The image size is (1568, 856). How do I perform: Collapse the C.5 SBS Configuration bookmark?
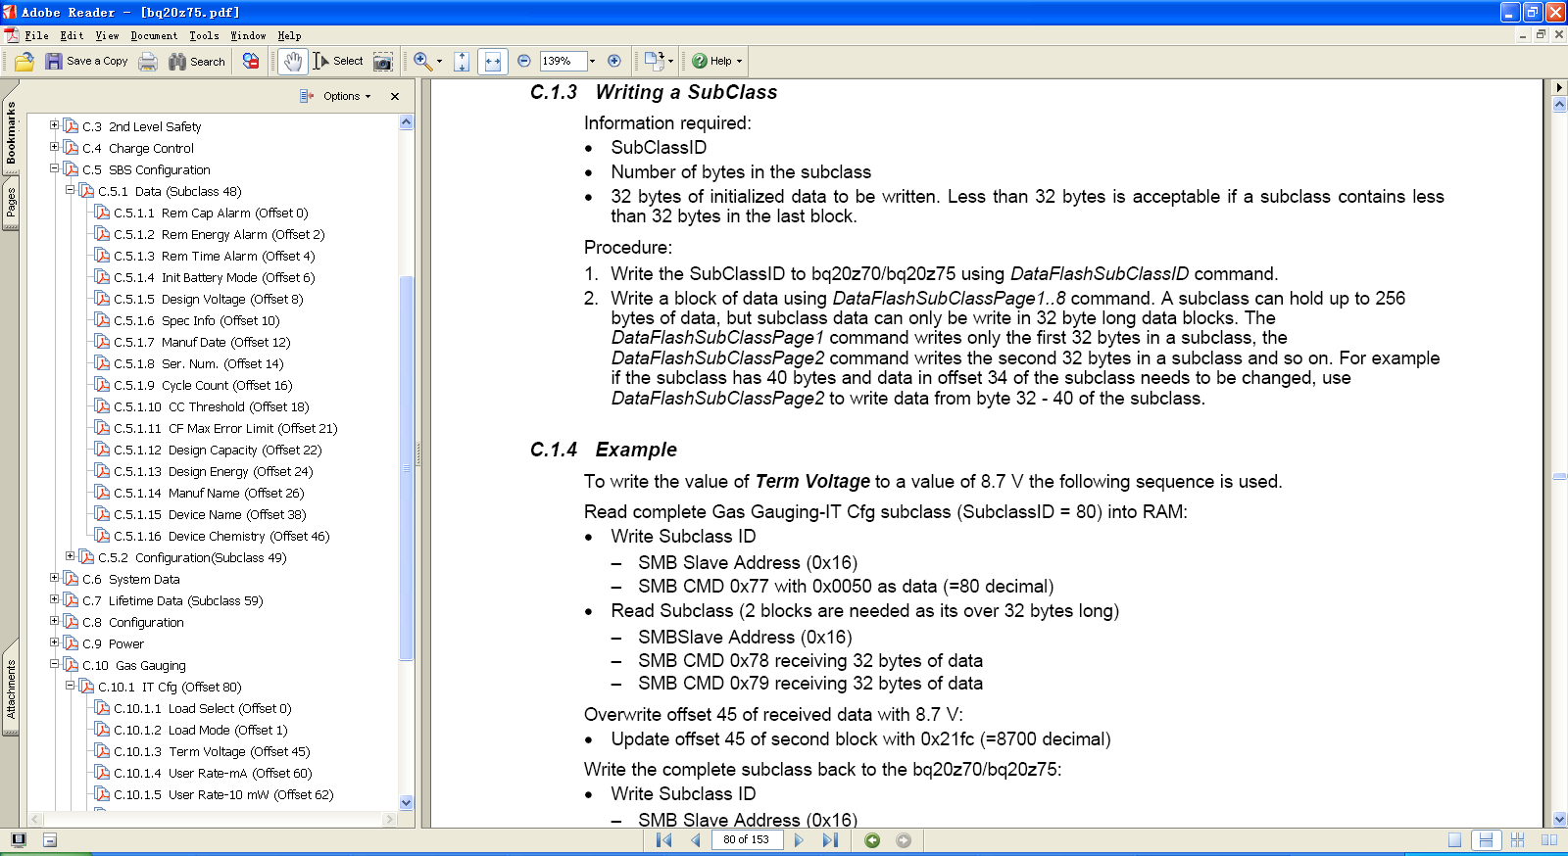tap(55, 168)
